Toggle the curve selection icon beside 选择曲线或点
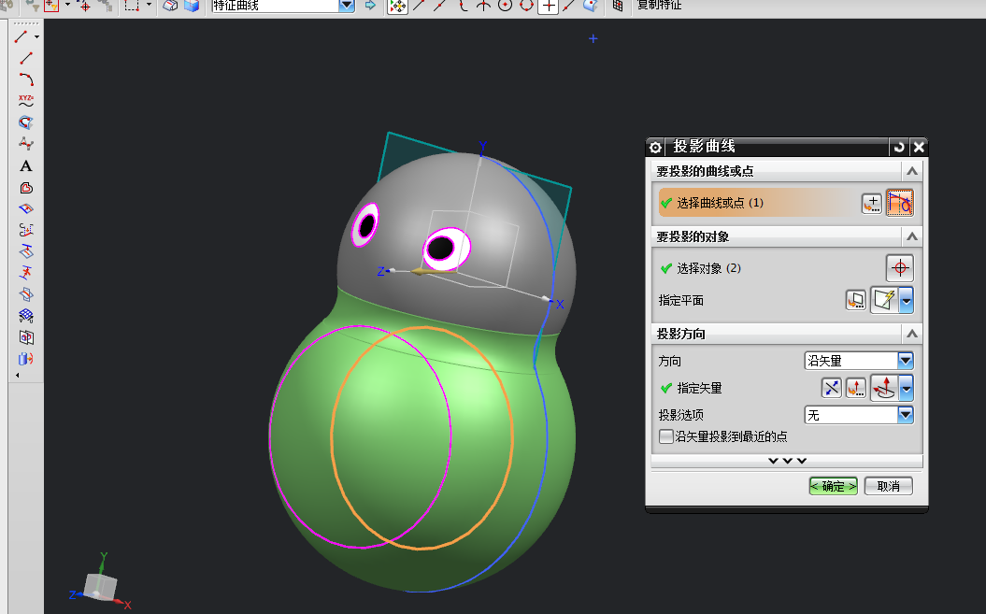 pos(900,202)
